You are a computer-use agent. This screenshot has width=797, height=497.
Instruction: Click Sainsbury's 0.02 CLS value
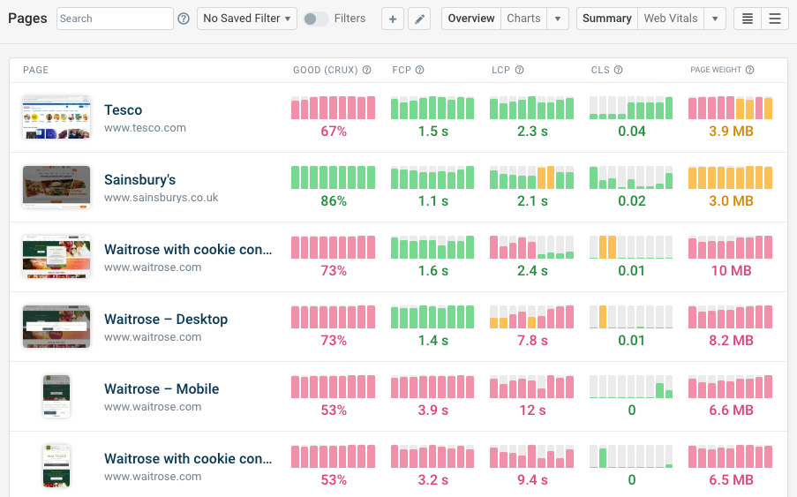(x=632, y=201)
